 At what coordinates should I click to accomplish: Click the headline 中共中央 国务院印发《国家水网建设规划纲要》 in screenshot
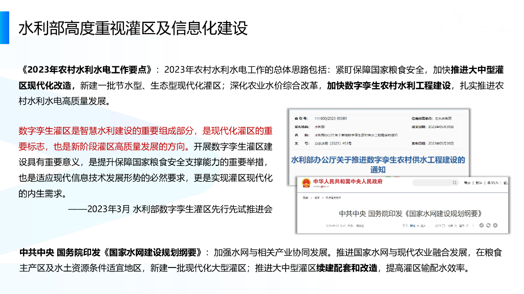(410, 213)
